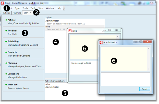Open the Table menu
The image size is (159, 104).
[33, 8]
